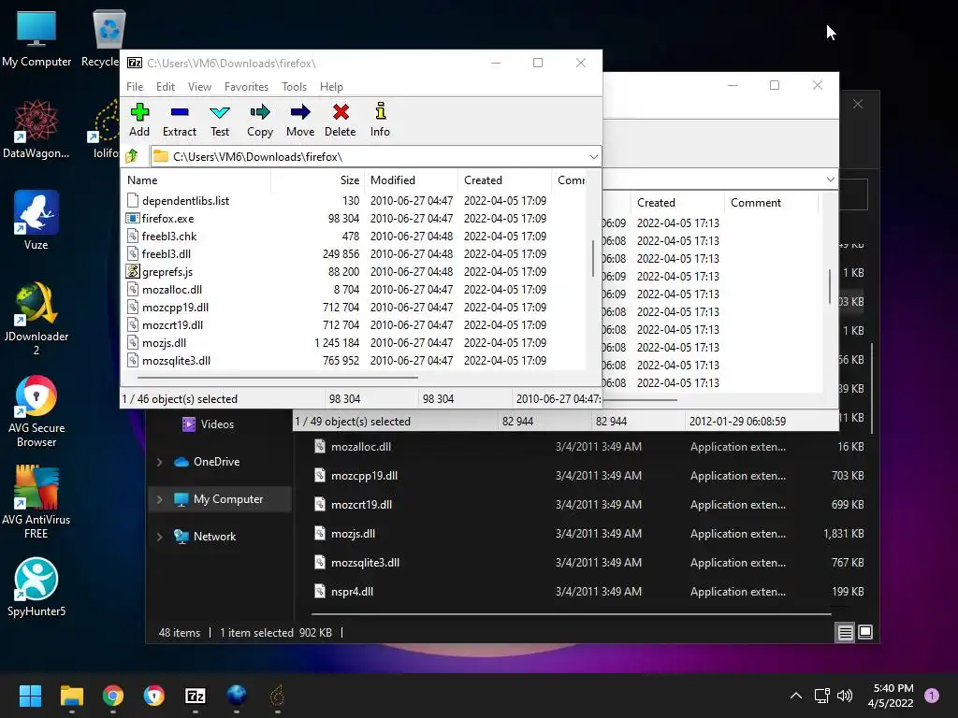Open the Favorites menu in 7-Zip
The height and width of the screenshot is (718, 958).
click(x=246, y=87)
